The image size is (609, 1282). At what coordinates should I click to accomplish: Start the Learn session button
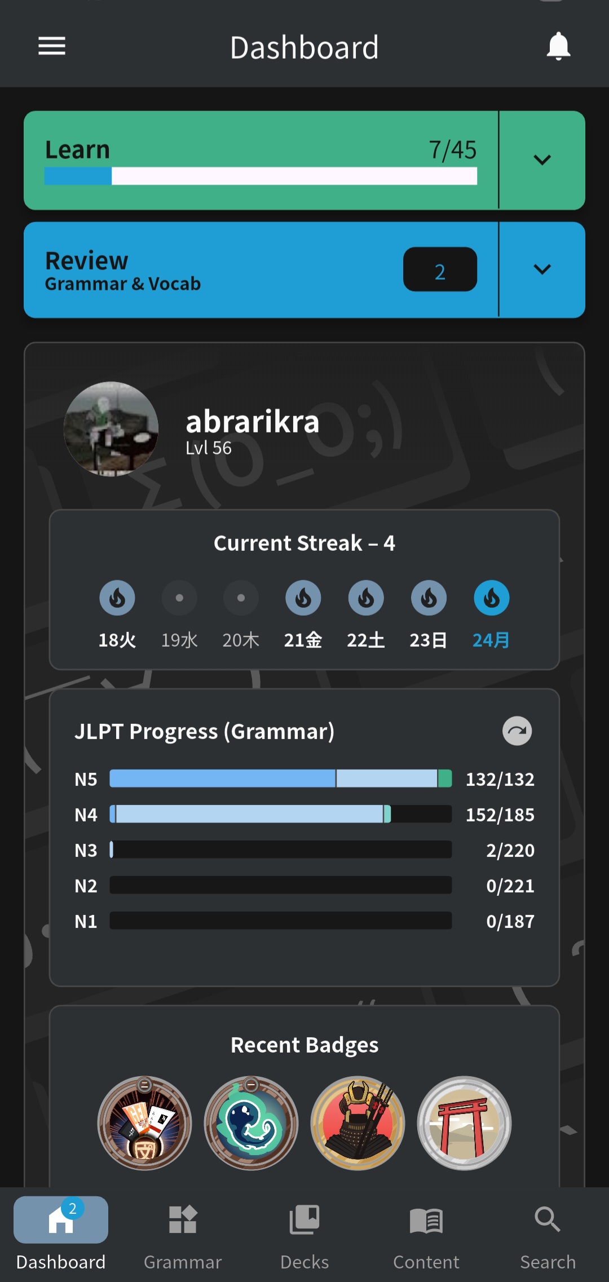(x=261, y=160)
